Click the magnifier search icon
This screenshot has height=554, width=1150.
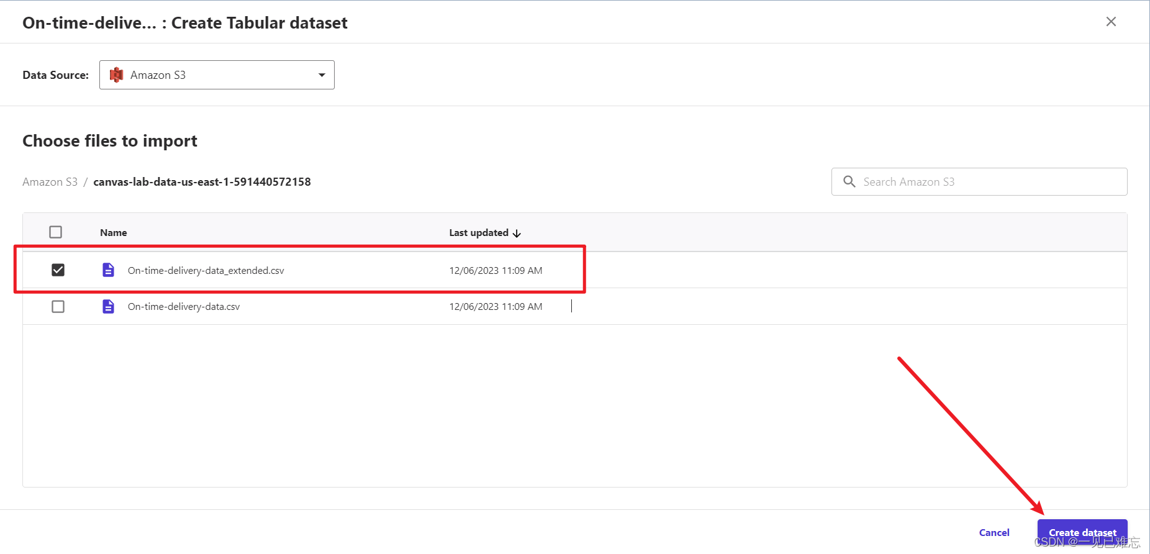[x=849, y=181]
